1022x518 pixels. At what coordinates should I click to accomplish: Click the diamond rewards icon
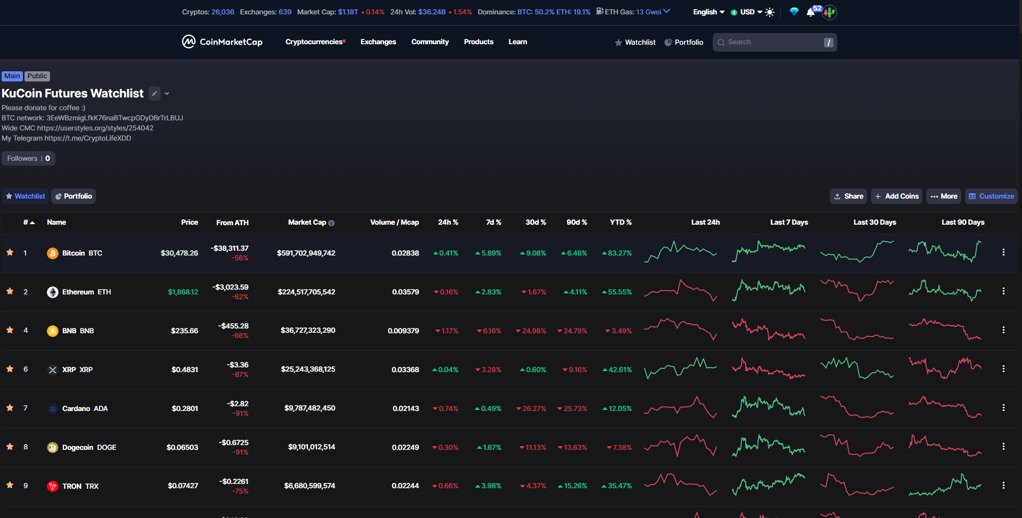click(794, 12)
